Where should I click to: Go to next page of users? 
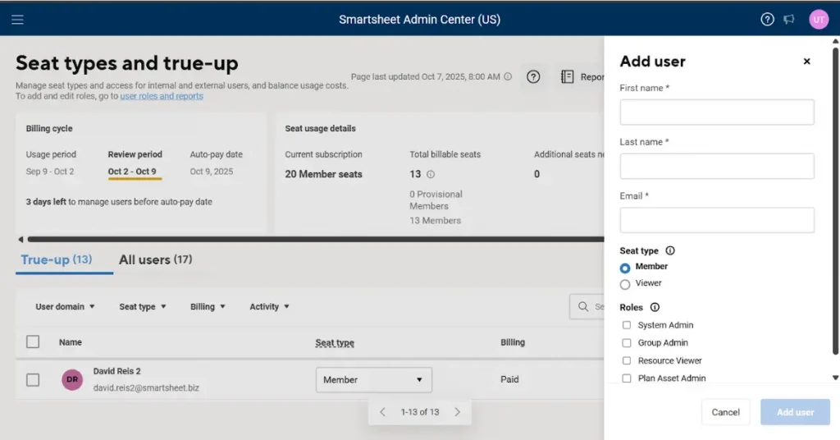(458, 412)
